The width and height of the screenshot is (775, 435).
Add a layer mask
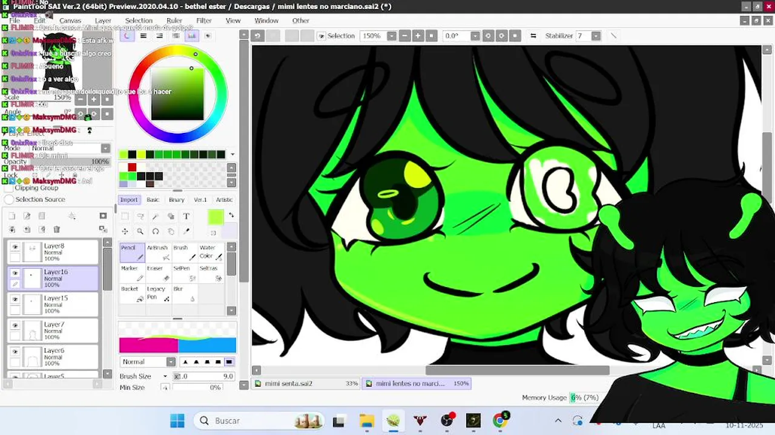click(103, 216)
